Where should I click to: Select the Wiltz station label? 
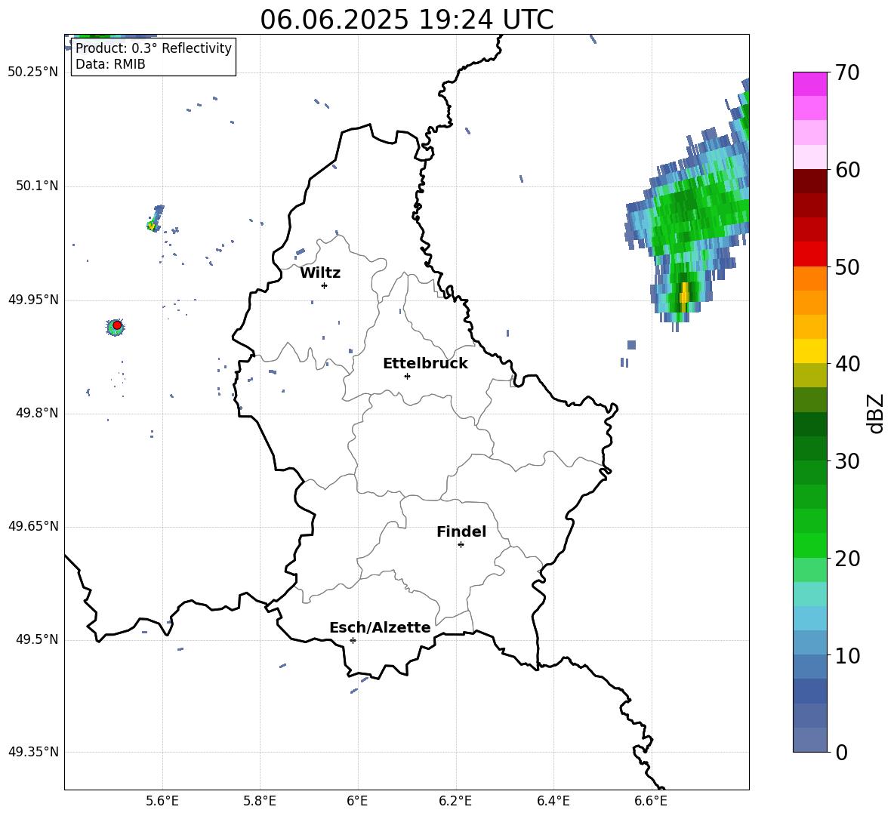320,273
